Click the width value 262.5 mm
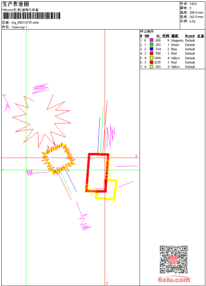 tap(196, 17)
